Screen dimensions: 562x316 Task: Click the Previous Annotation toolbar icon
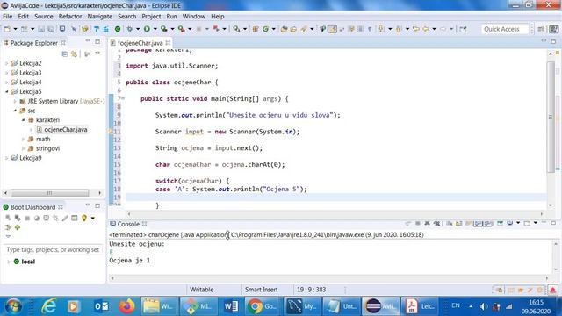[x=398, y=29]
